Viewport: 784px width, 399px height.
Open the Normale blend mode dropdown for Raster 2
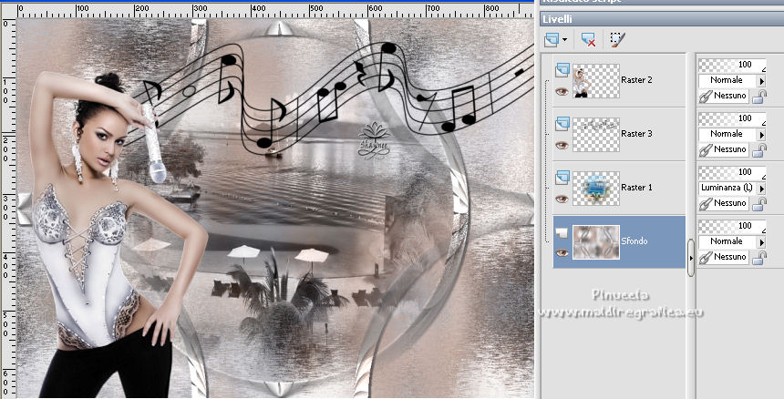(x=727, y=80)
